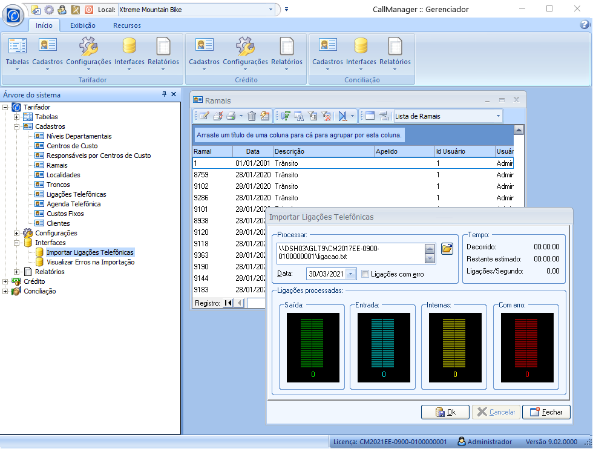Open the printer icon dropdown arrow in Ramais toolbar
593x449 pixels.
241,116
